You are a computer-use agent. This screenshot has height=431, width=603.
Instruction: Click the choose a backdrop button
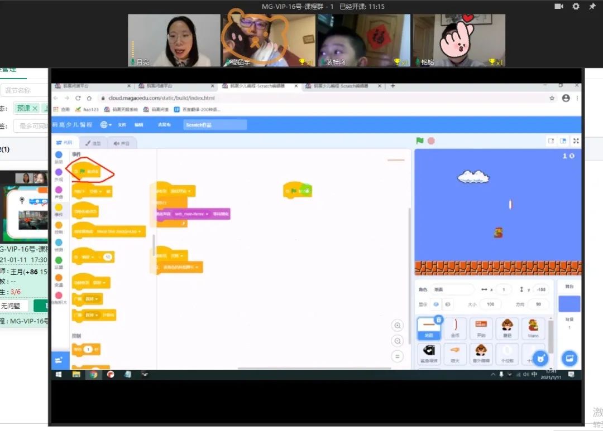click(x=569, y=359)
